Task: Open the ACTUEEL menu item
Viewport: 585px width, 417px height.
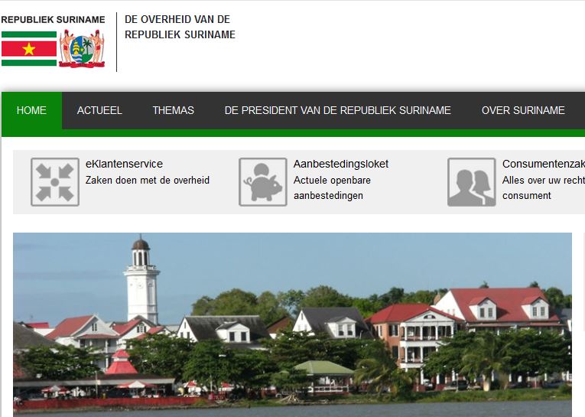Action: (99, 110)
